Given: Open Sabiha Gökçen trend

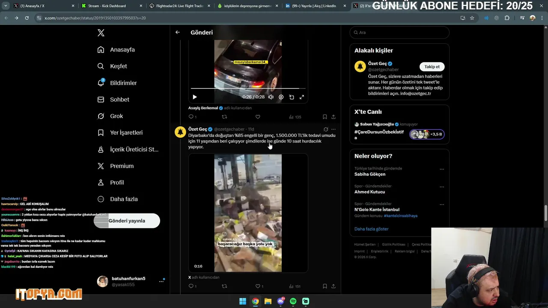Looking at the screenshot, I should point(370,174).
